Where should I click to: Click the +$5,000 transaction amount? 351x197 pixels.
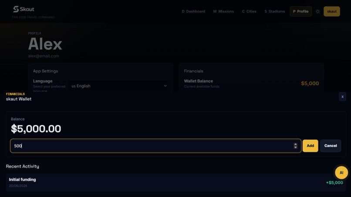pos(334,183)
